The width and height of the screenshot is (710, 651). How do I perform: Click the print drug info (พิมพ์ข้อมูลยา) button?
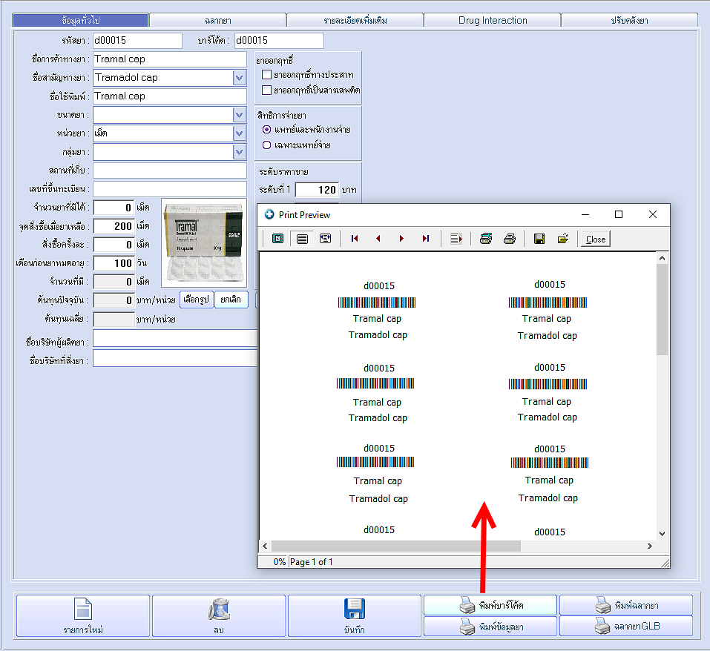[490, 627]
